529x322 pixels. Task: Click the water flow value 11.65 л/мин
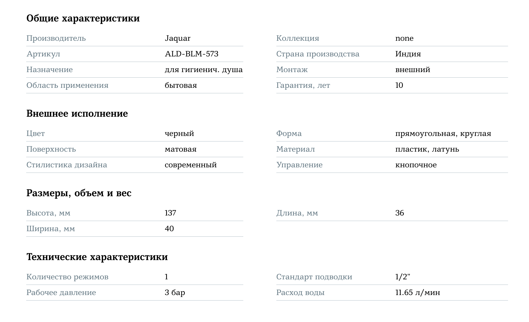pos(417,293)
